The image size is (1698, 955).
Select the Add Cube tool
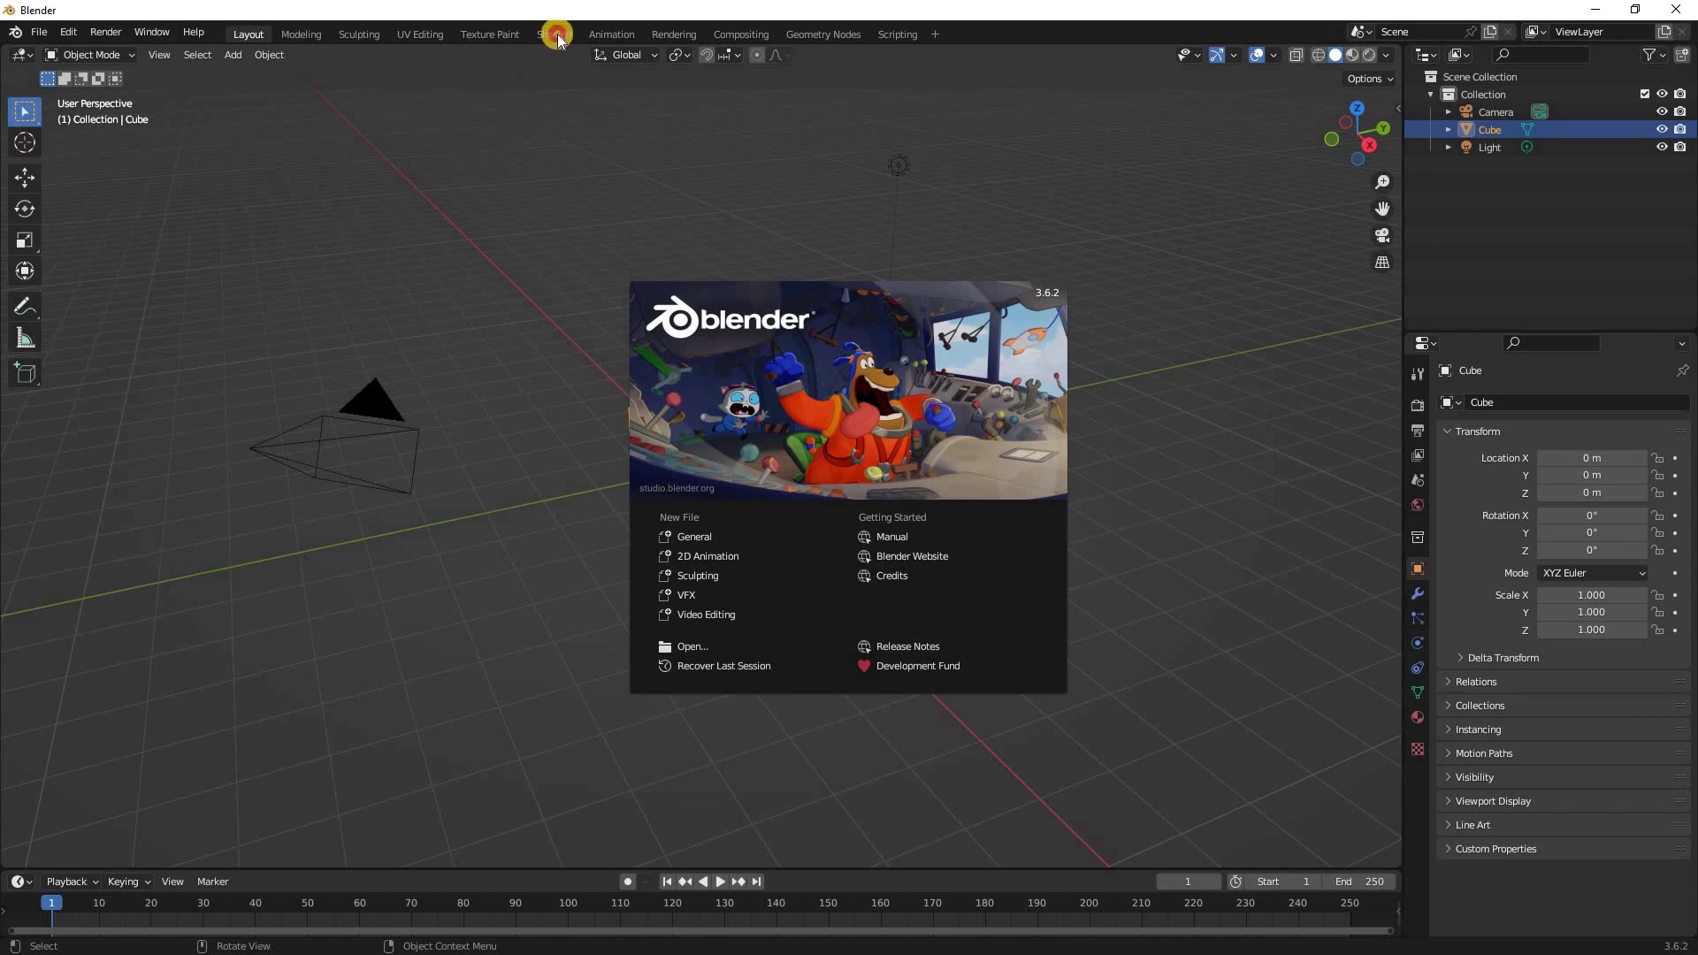click(25, 373)
